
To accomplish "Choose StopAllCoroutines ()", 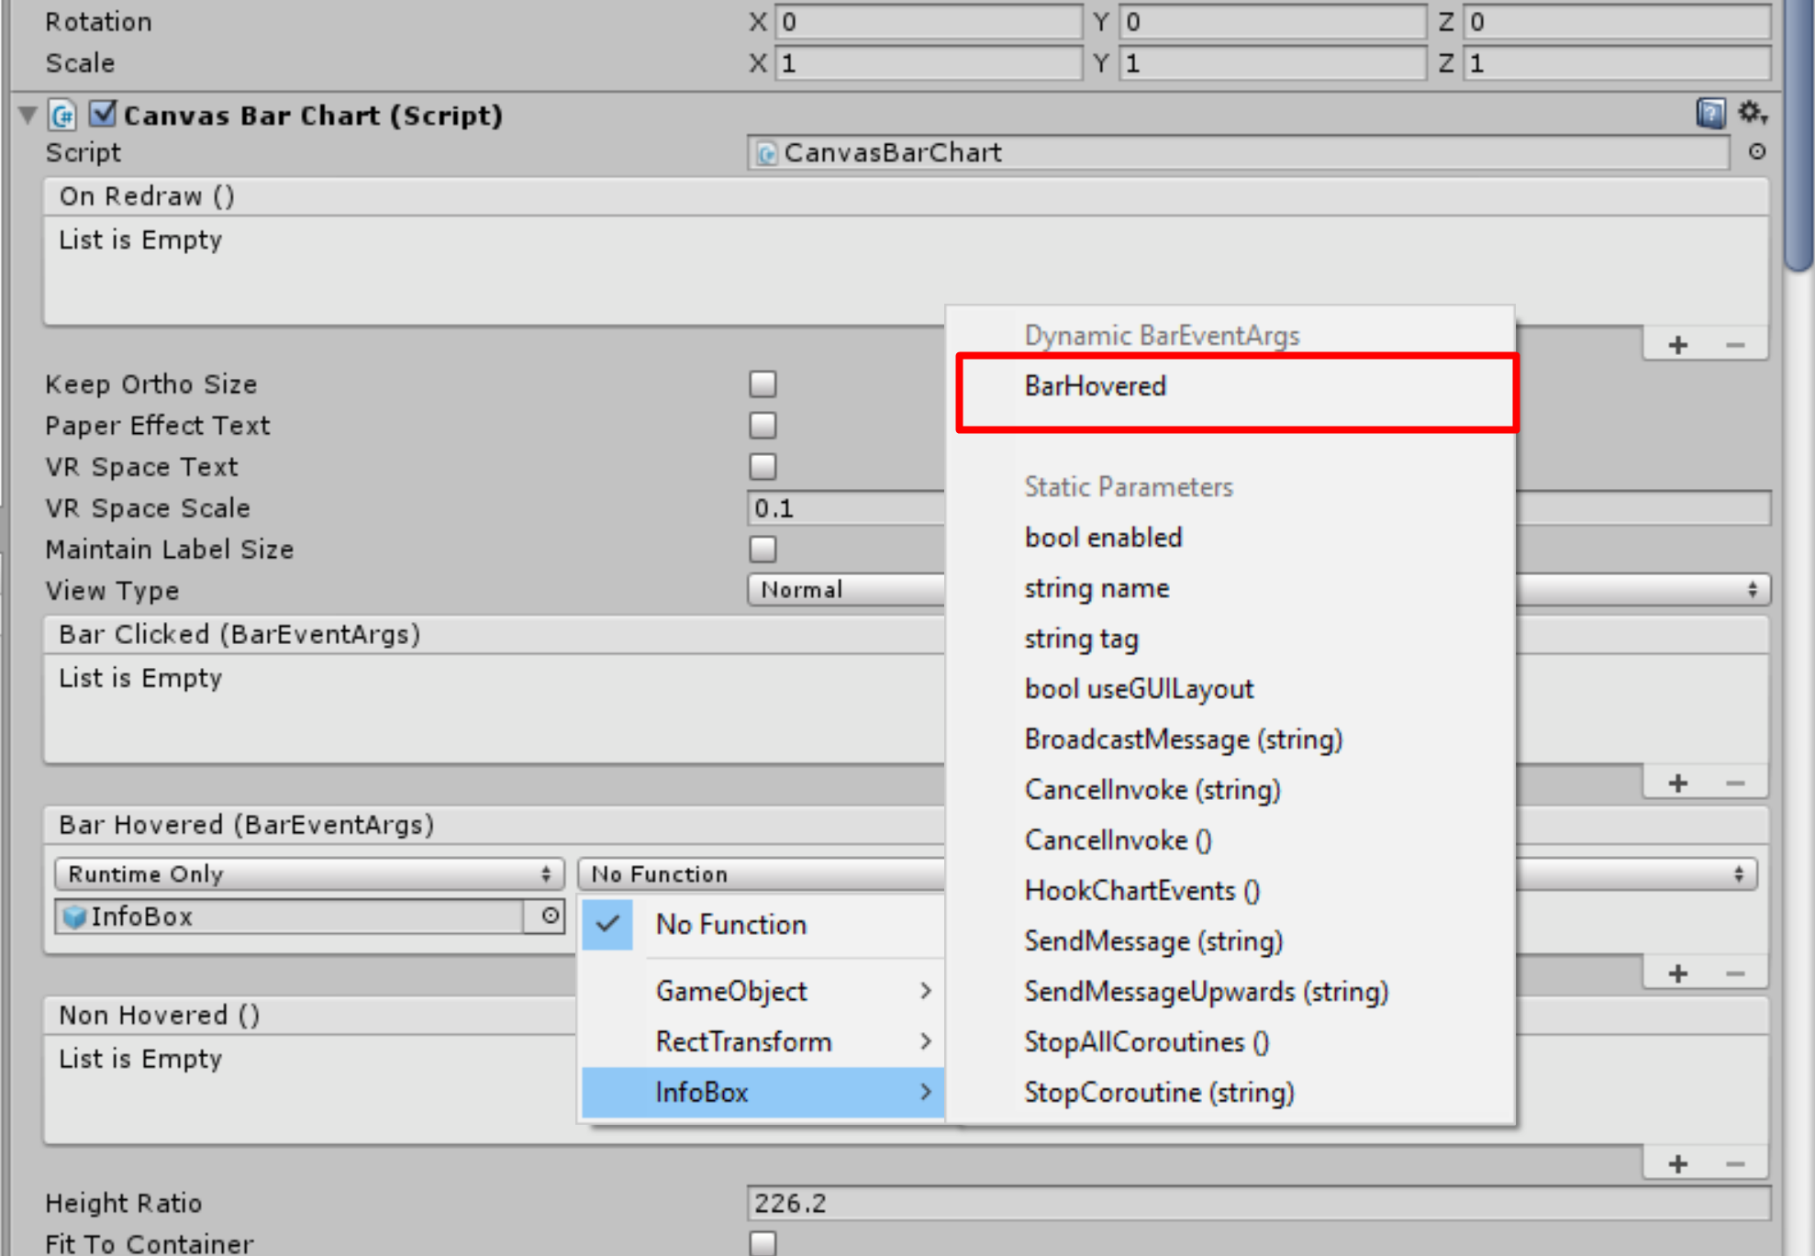I will 1230,1041.
